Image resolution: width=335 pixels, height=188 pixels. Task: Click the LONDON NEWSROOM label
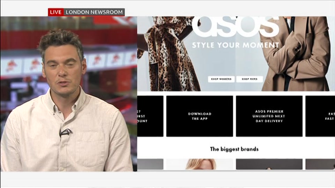tap(94, 12)
